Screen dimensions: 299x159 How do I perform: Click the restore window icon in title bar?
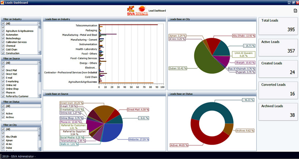[x=293, y=3]
